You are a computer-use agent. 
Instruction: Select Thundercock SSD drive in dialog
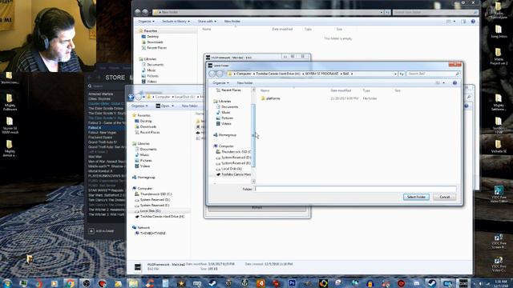236,152
